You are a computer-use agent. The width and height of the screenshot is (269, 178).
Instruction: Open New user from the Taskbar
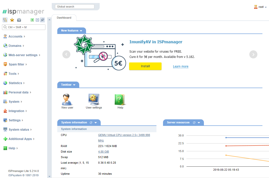[x=67, y=101]
